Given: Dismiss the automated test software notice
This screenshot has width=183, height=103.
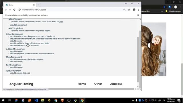Looking at the screenshot, I should click(x=138, y=15).
